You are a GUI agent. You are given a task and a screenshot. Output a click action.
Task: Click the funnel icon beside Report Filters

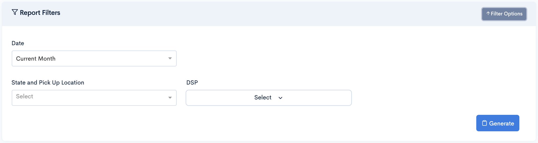(15, 12)
